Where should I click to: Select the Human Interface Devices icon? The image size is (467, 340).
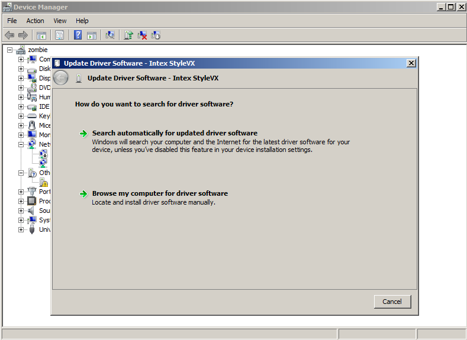tap(32, 97)
